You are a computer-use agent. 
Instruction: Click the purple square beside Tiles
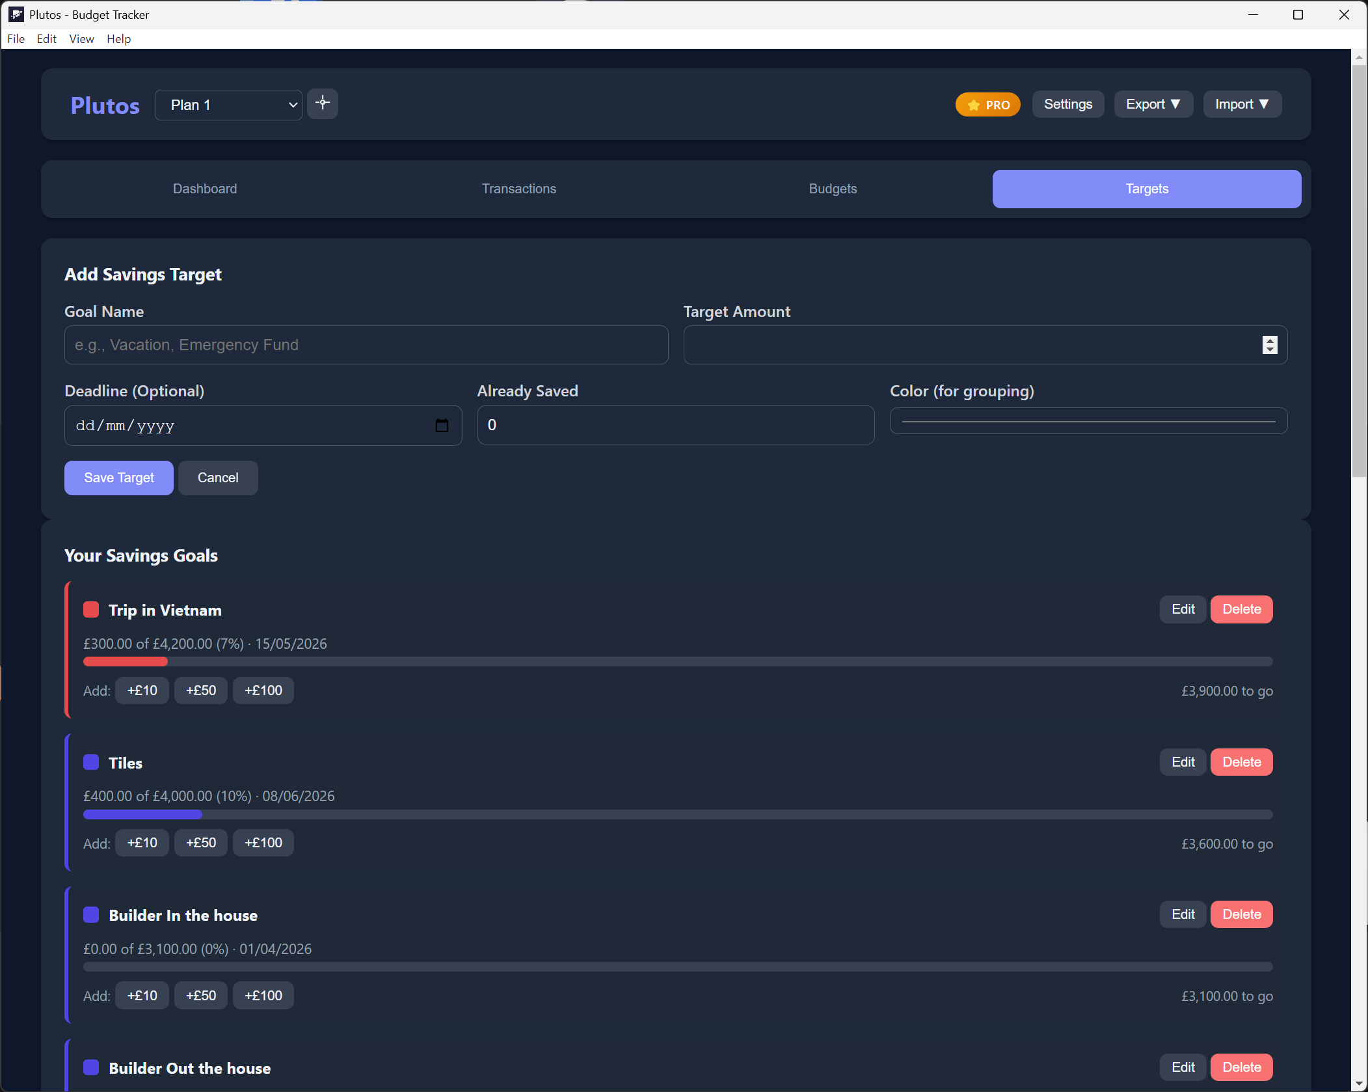pyautogui.click(x=91, y=762)
